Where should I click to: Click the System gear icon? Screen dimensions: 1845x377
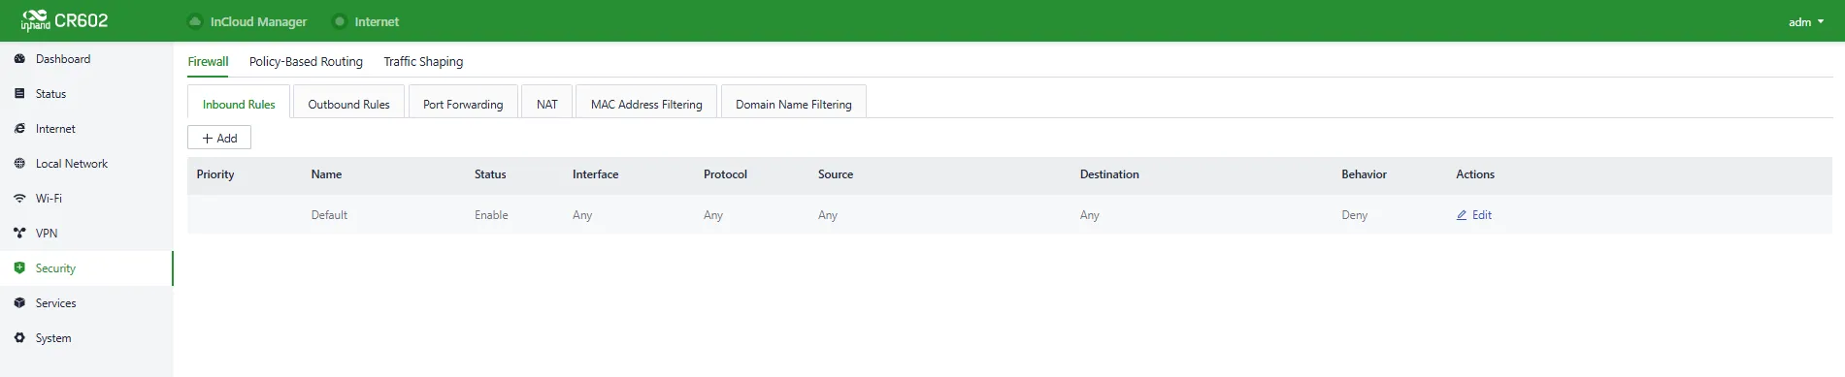point(19,338)
